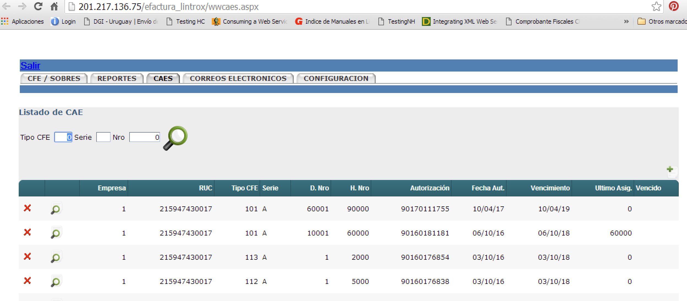The width and height of the screenshot is (687, 301).
Task: Open the CORREOS ELECTRONICOS tab
Action: (238, 78)
